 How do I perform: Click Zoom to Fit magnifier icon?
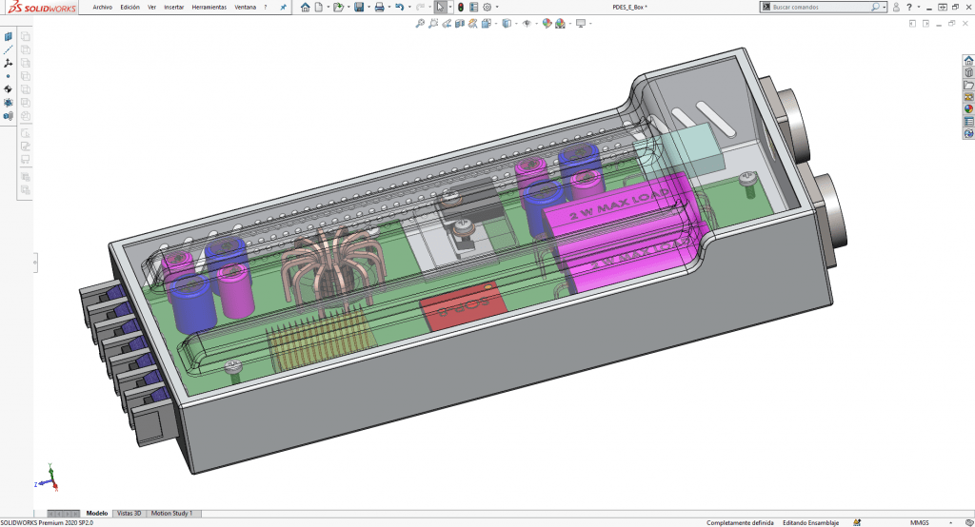coord(420,24)
